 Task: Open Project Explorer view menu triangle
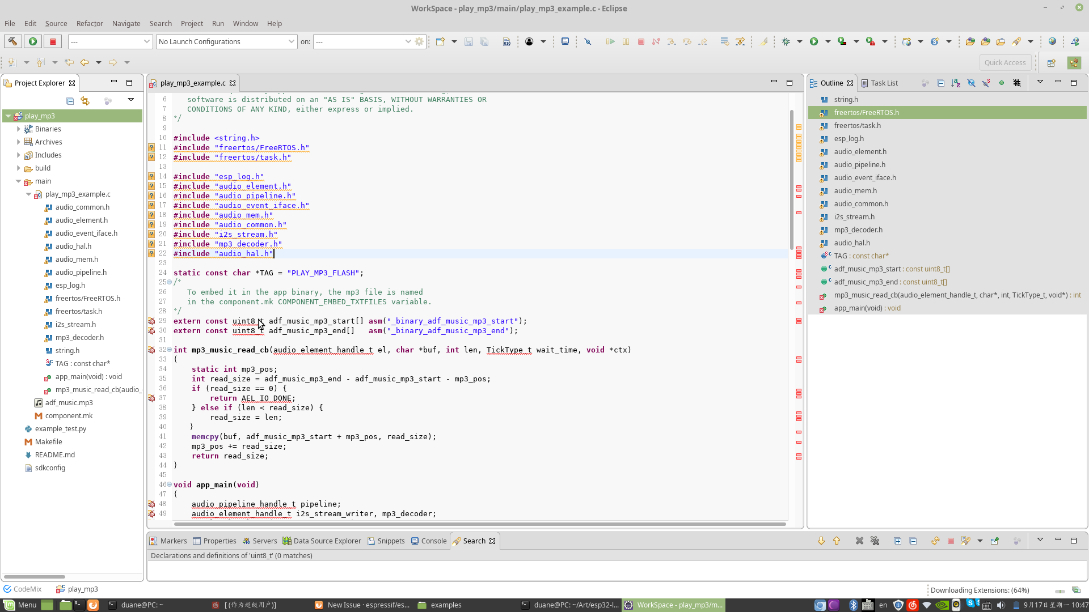pos(130,100)
